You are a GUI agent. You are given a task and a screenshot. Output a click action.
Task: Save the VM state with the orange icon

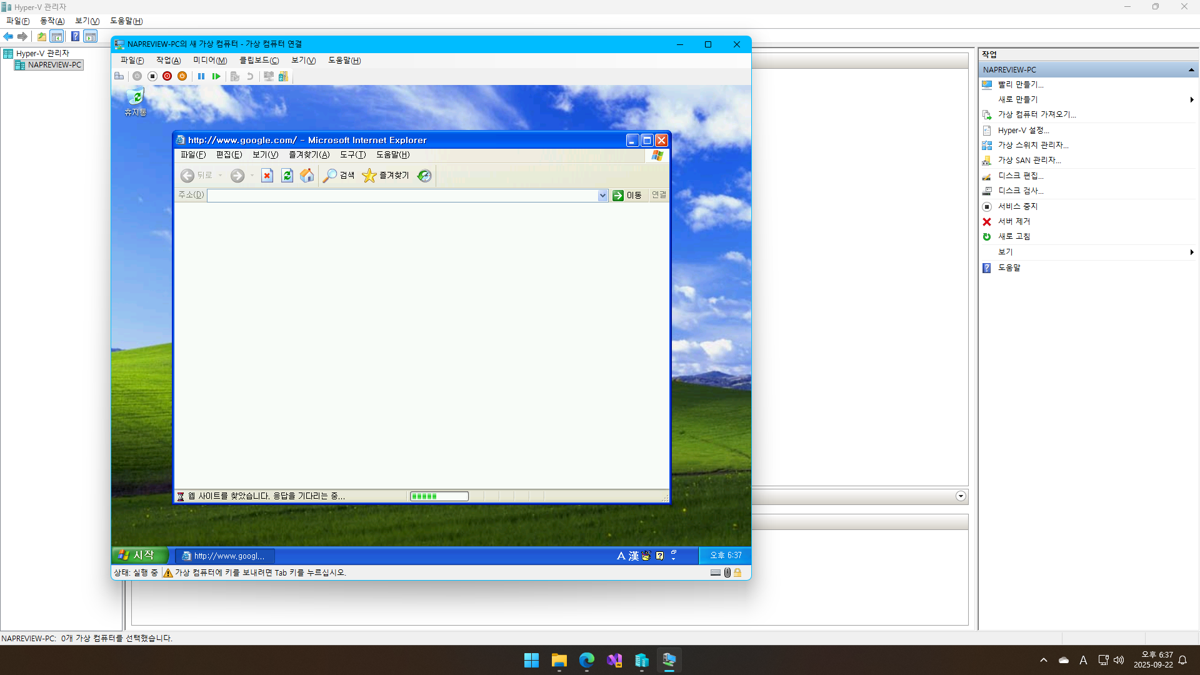(182, 76)
